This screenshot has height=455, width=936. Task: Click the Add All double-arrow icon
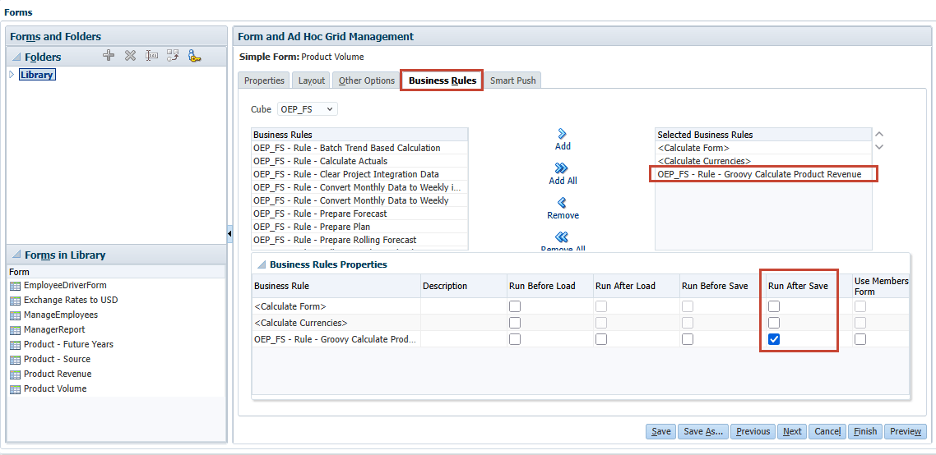click(562, 168)
